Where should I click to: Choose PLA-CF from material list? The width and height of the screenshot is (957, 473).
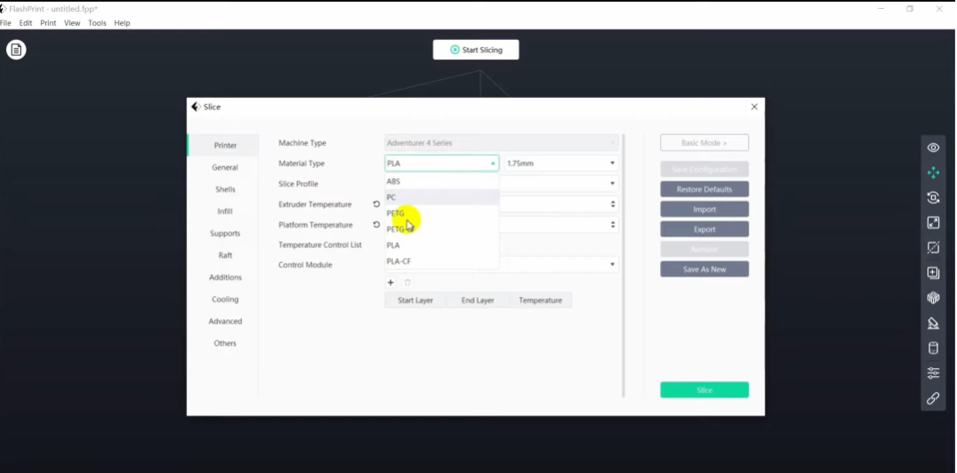(x=442, y=261)
